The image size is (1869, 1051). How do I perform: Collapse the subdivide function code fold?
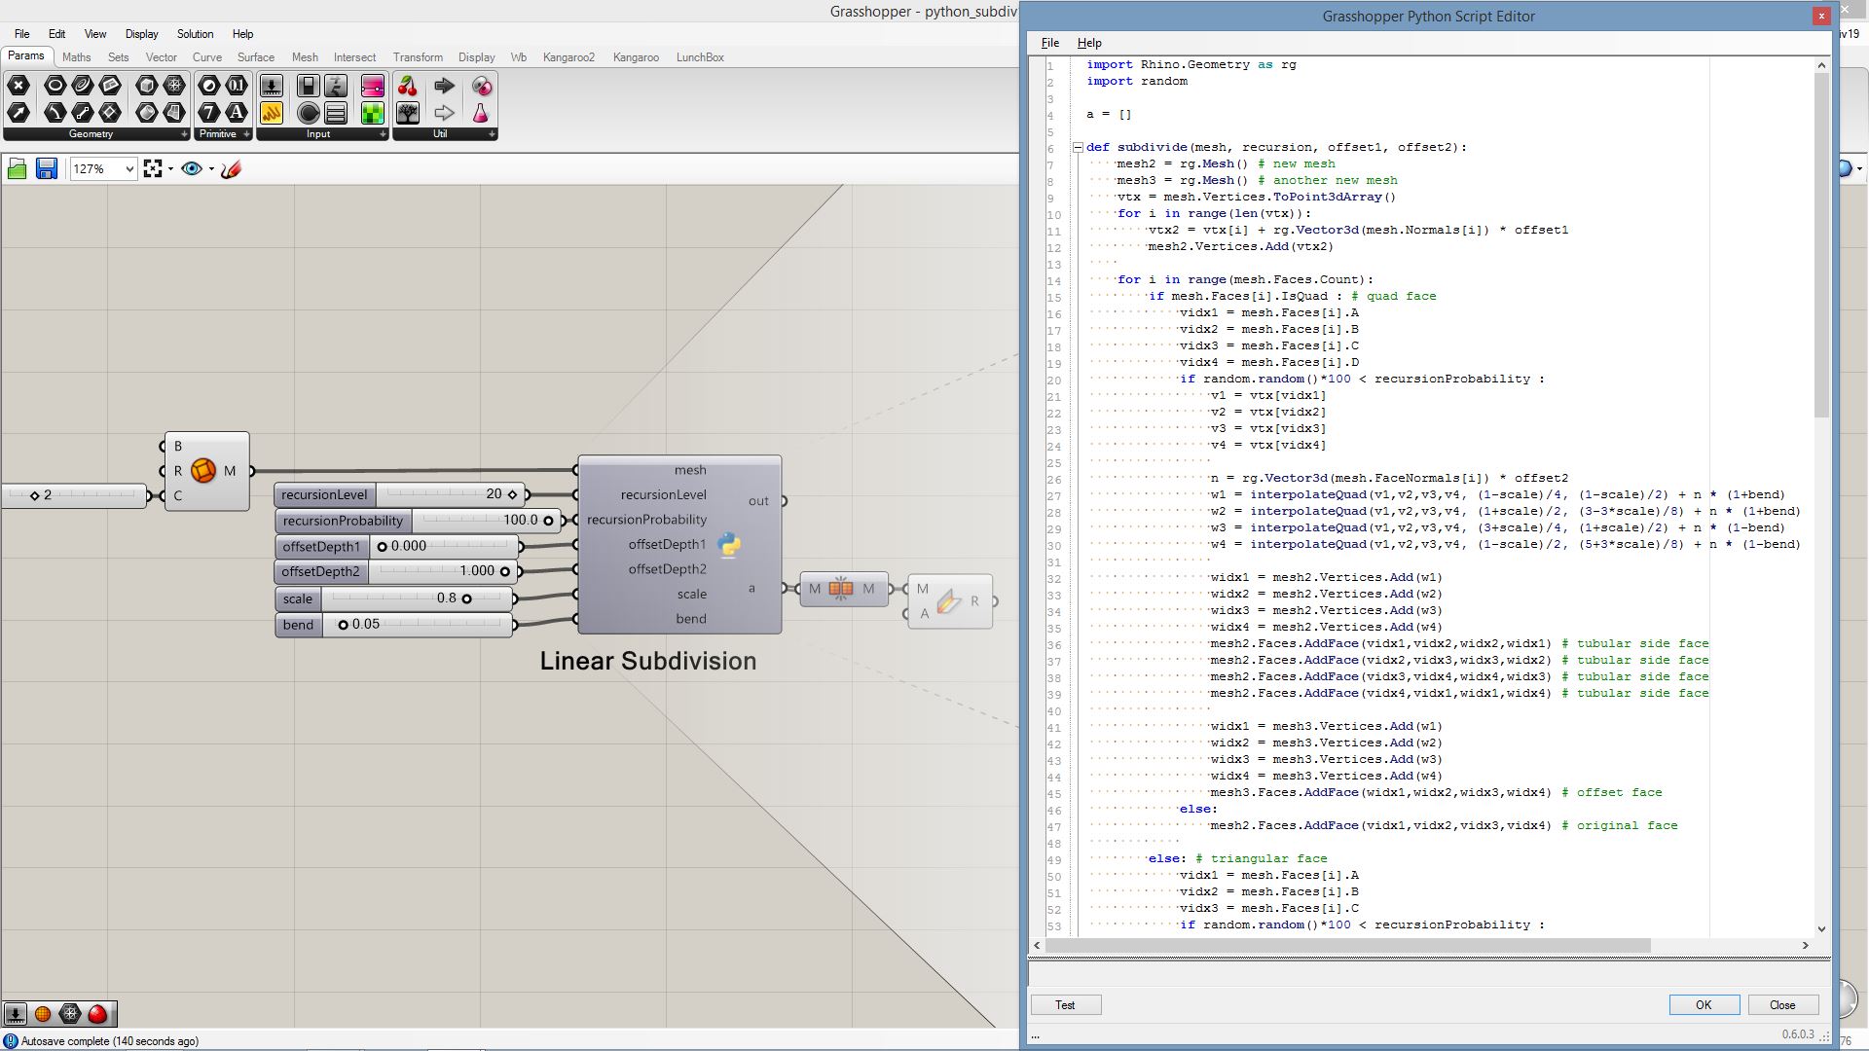(1078, 148)
